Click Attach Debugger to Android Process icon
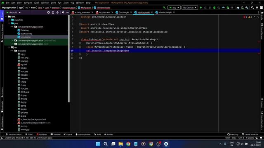264x148 pixels. coord(228,7)
